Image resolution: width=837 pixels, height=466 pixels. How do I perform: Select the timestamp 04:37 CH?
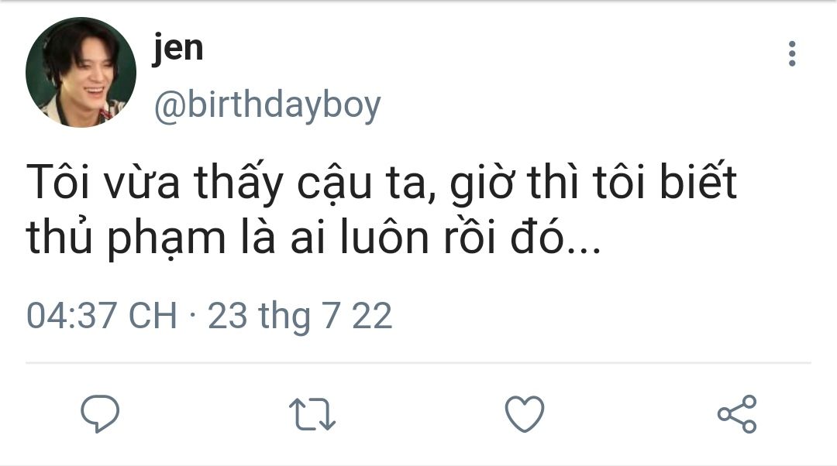102,315
